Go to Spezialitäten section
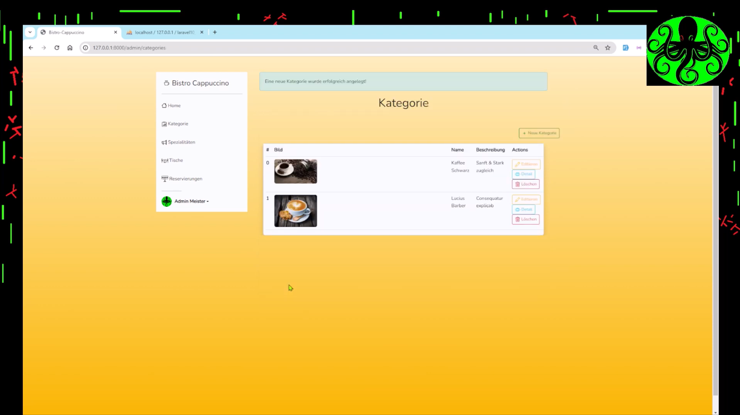 tap(179, 142)
